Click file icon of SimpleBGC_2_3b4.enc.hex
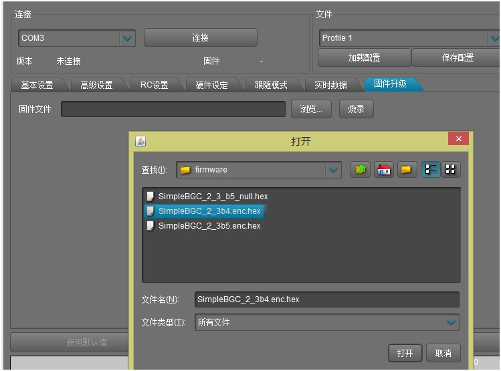The image size is (501, 371). click(151, 211)
